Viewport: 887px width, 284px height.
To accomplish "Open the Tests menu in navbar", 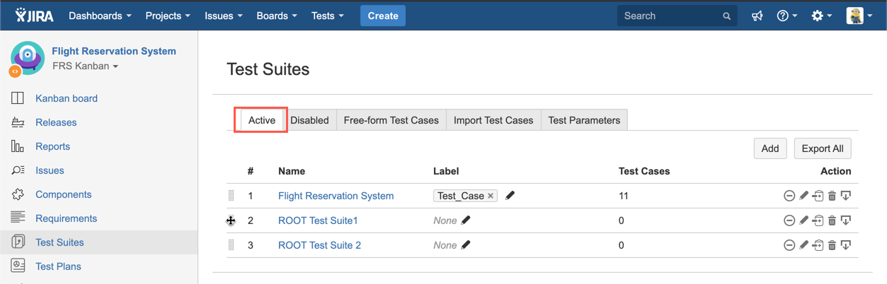I will point(327,16).
